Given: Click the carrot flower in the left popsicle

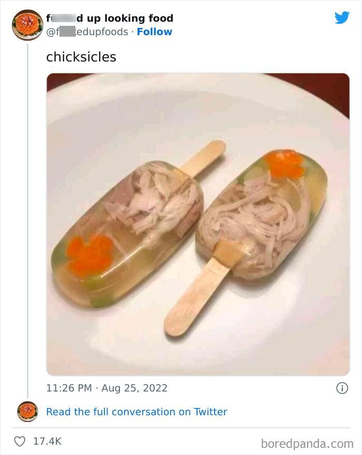Looking at the screenshot, I should pos(92,251).
